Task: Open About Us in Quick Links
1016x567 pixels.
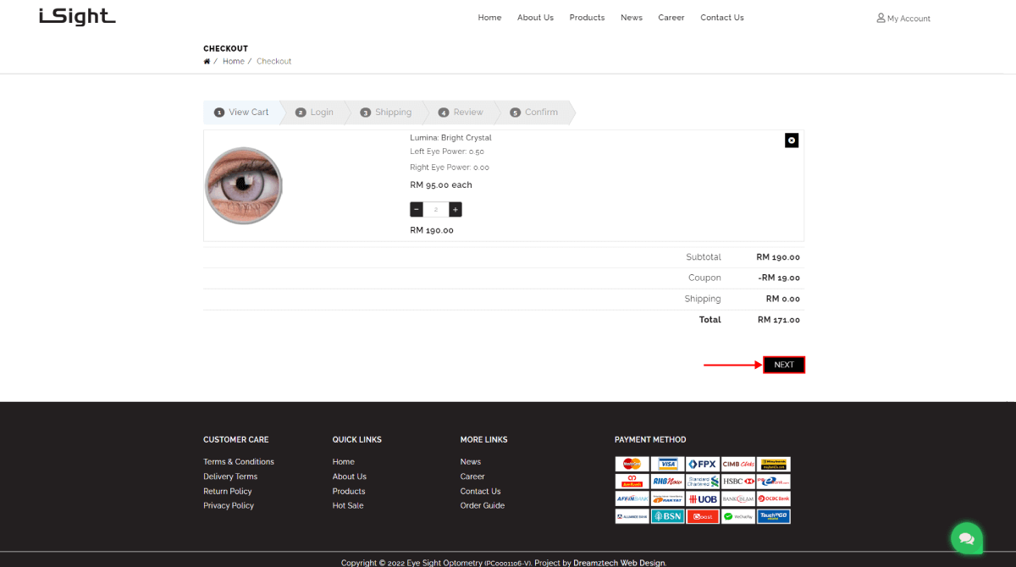Action: point(350,476)
